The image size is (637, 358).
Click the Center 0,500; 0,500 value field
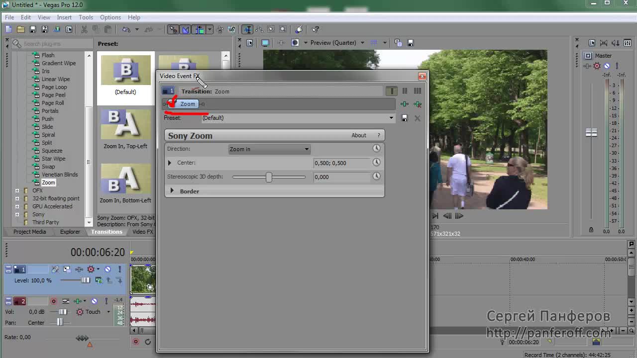341,163
